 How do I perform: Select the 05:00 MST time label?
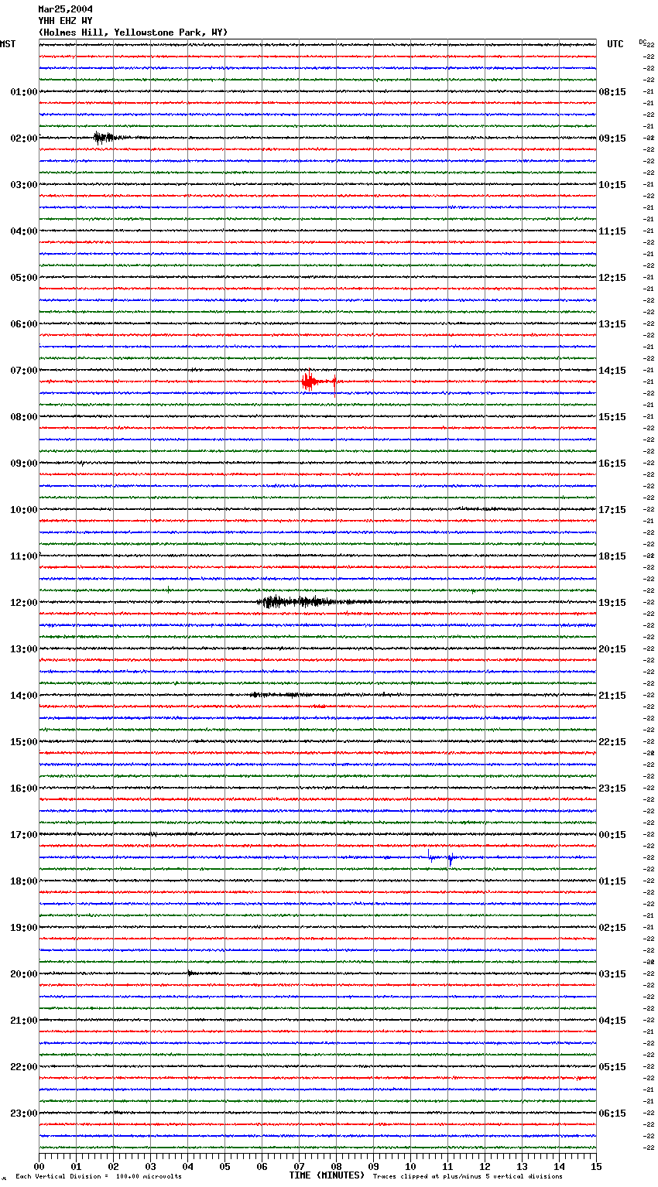click(x=24, y=278)
